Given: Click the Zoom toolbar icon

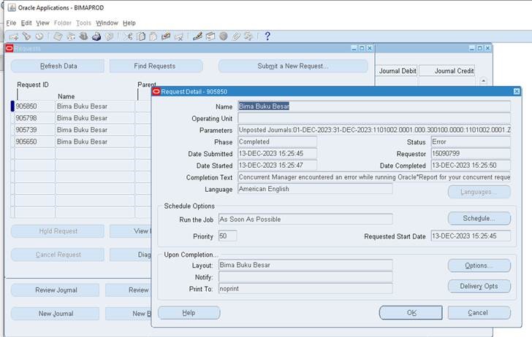Looking at the screenshot, I should point(210,36).
